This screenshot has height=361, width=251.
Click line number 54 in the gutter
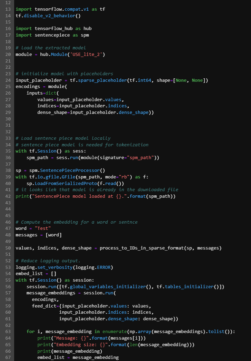click(x=8, y=274)
